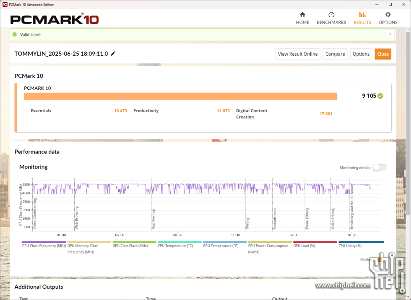Click the 5500 frequency axis label
The width and height of the screenshot is (411, 300).
(x=26, y=184)
